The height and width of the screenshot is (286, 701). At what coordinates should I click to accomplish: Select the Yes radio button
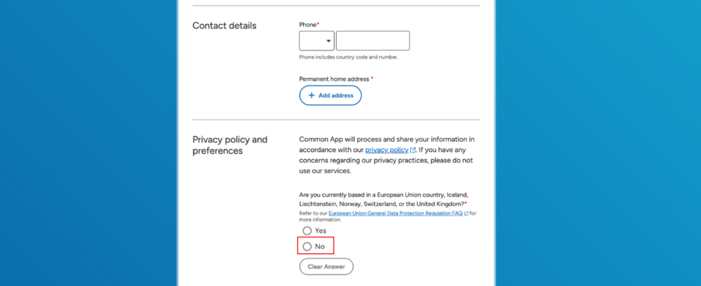click(x=307, y=231)
